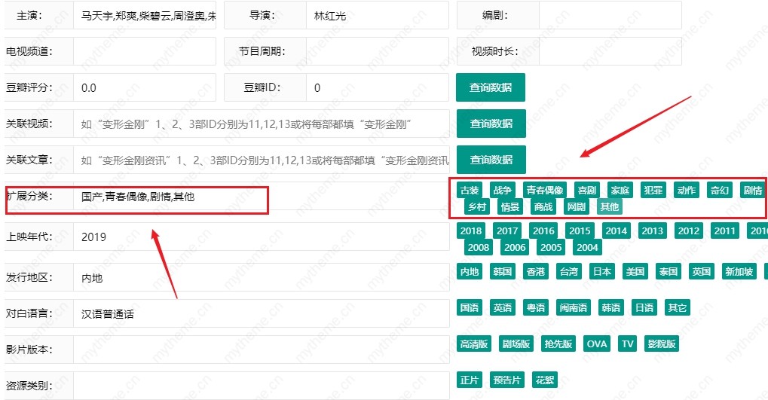Select the 新加坡 region tag
The image size is (768, 400).
[739, 272]
